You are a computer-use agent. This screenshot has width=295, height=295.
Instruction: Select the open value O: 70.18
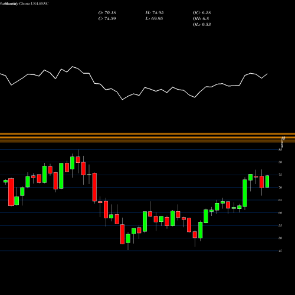[107, 12]
